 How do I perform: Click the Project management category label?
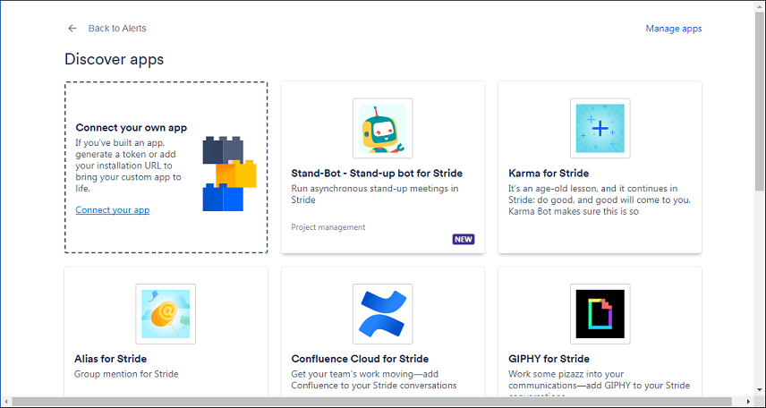tap(328, 227)
